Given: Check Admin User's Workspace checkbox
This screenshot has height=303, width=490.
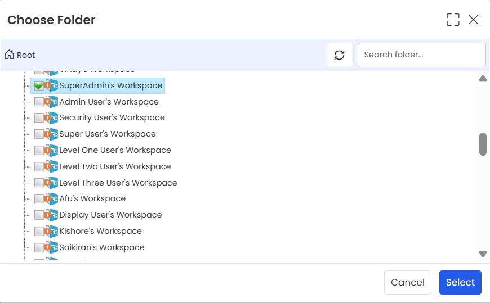Looking at the screenshot, I should coord(39,102).
